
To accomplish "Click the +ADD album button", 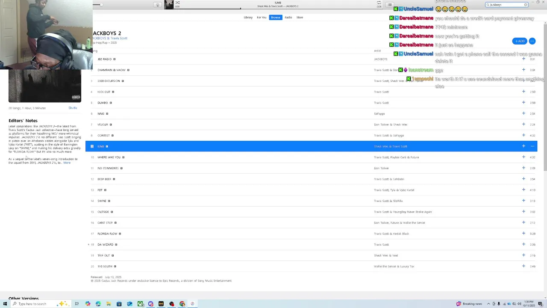I will pos(520,41).
